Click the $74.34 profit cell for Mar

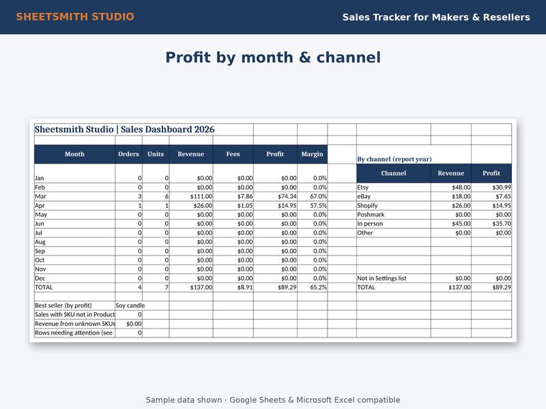click(x=275, y=196)
